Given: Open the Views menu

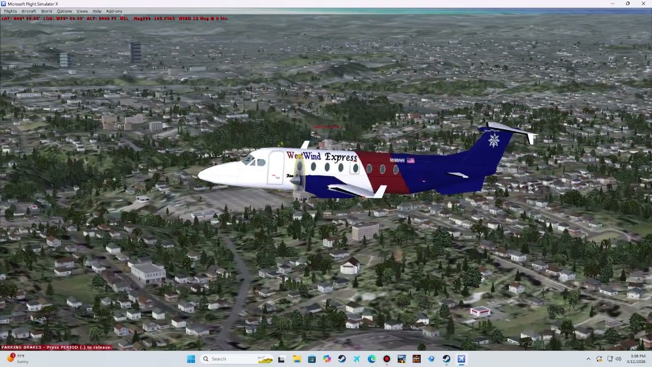Looking at the screenshot, I should click(82, 11).
